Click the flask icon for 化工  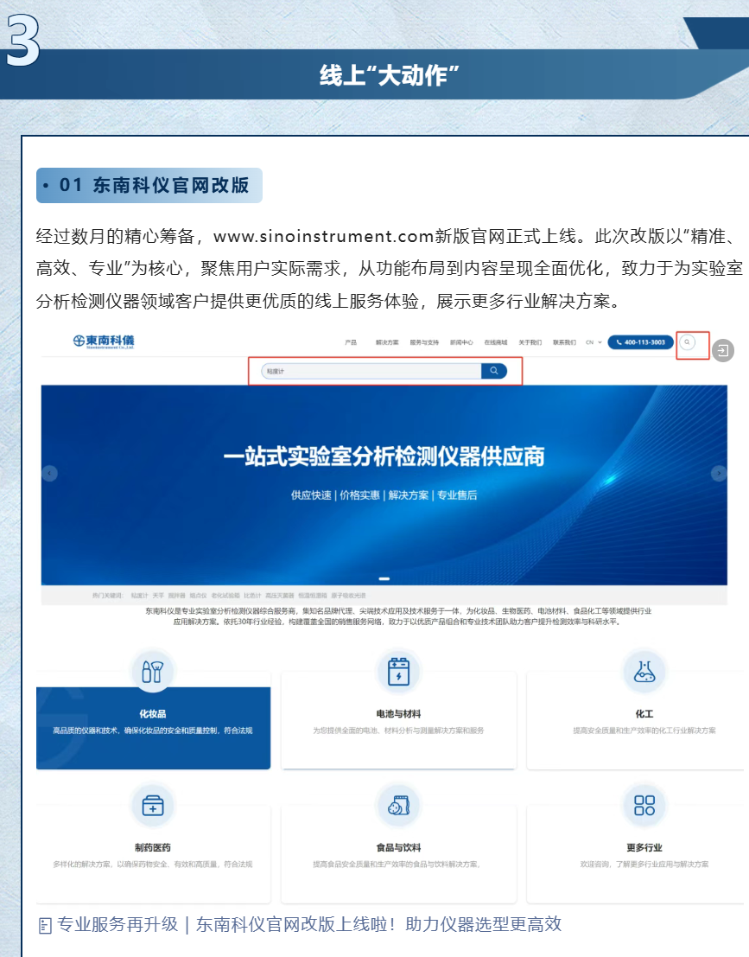click(x=644, y=672)
